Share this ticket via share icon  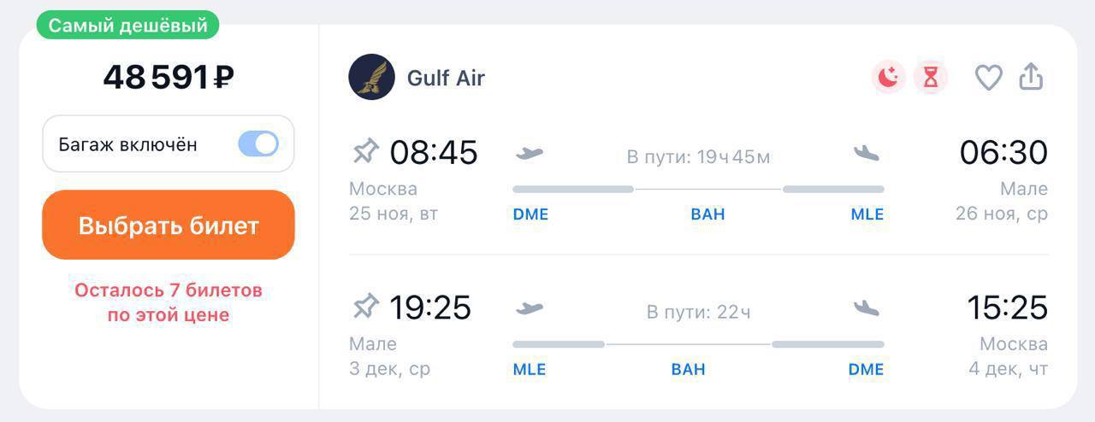click(1031, 77)
